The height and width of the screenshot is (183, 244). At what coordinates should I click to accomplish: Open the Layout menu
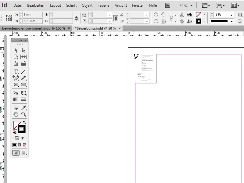click(x=56, y=5)
